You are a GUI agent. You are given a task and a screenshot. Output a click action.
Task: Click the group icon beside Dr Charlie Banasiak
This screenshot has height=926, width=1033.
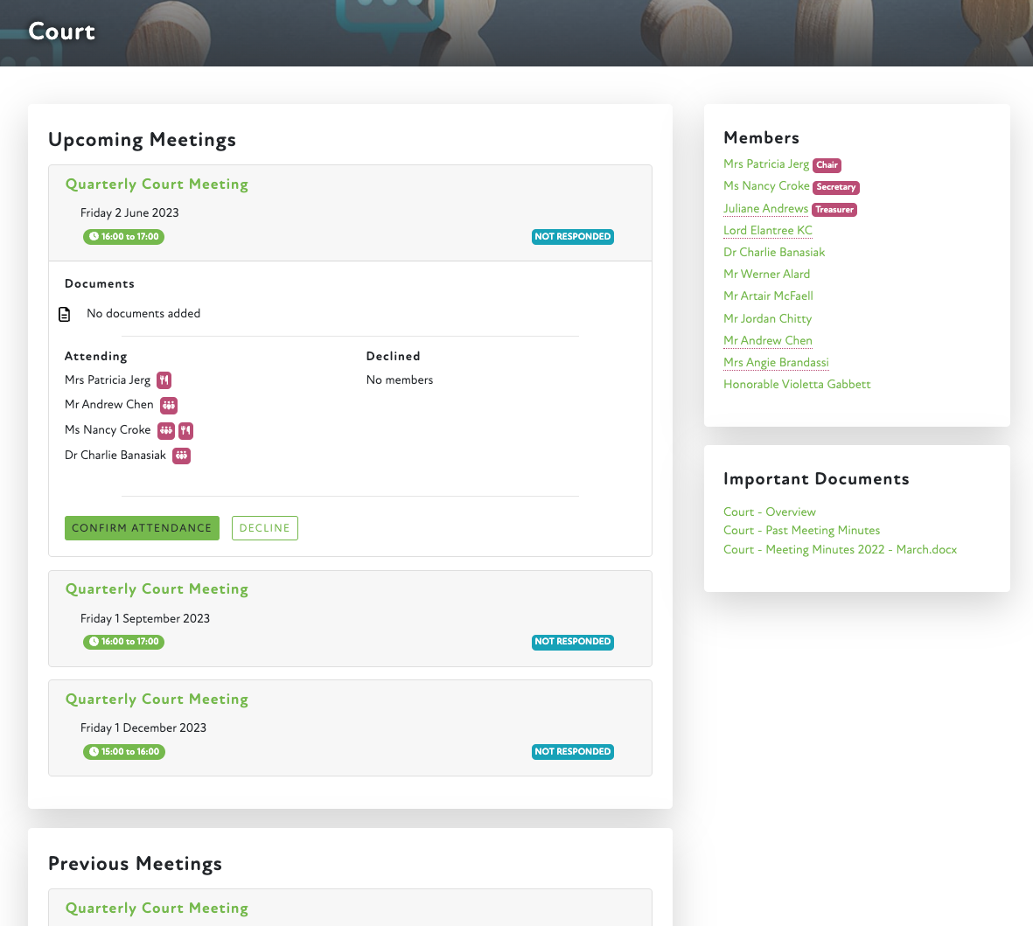coord(181,456)
